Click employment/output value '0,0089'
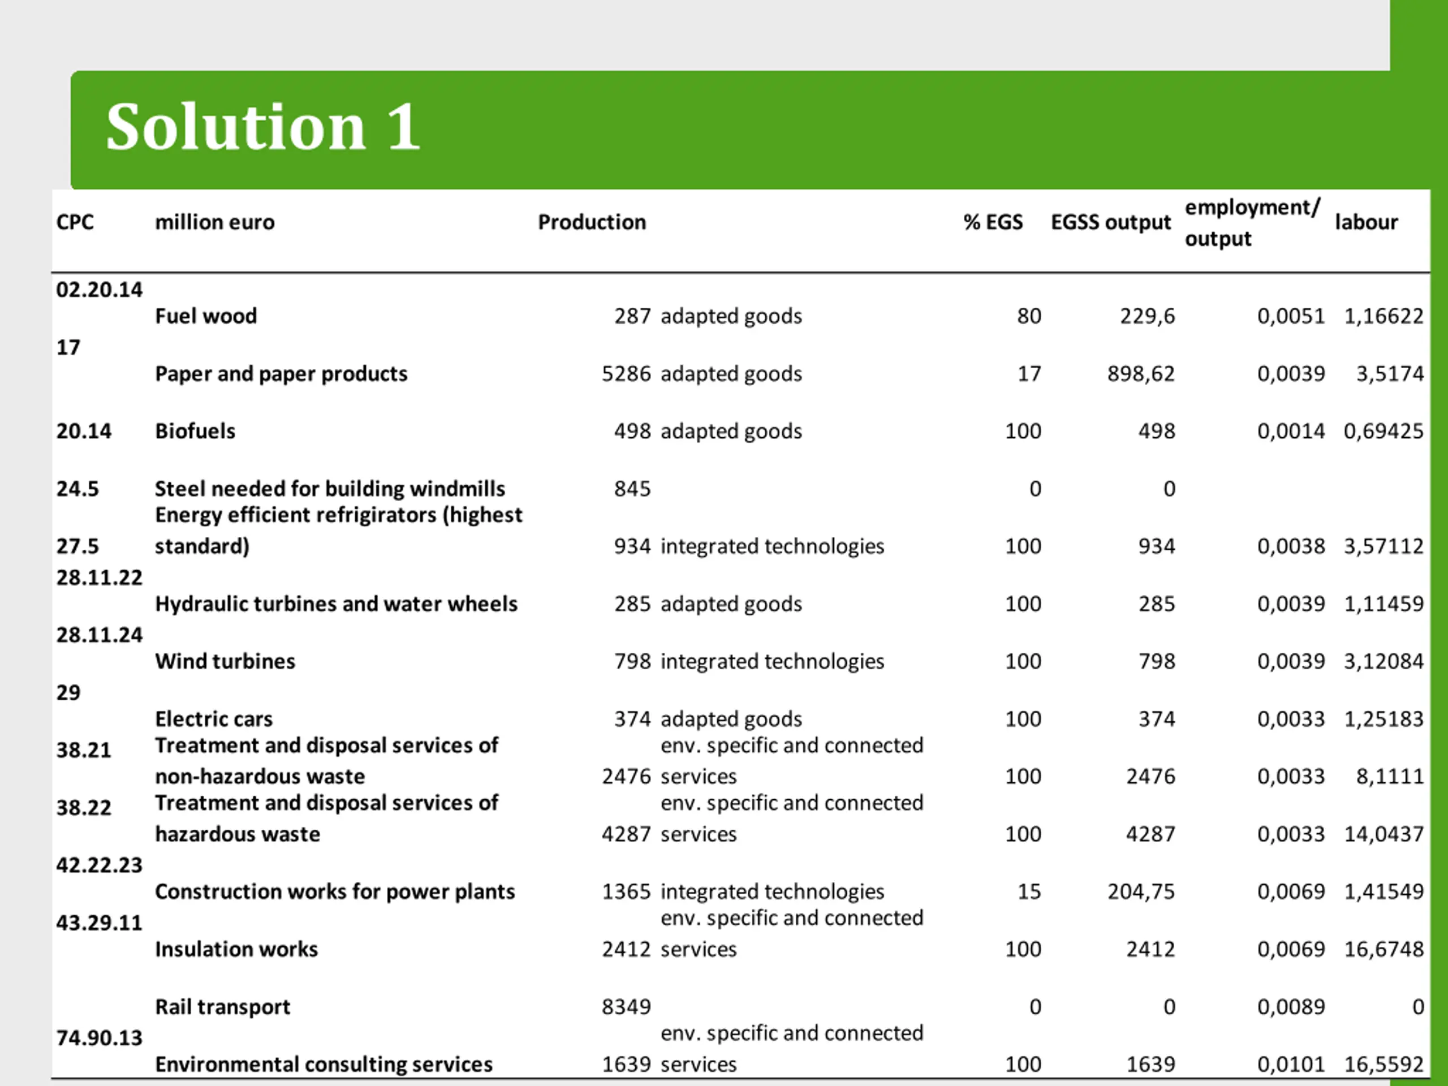Screen dimensions: 1448x1086 1291,1007
